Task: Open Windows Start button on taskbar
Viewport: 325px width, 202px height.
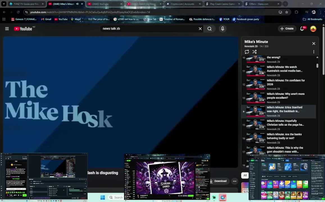Action: [103, 198]
